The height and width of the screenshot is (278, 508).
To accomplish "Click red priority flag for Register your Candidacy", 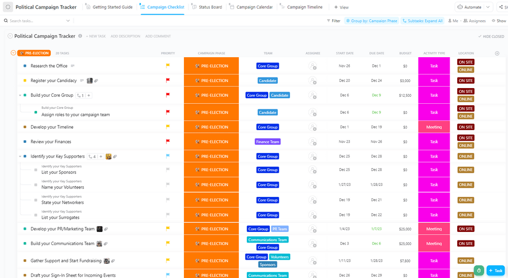I will coord(168,80).
